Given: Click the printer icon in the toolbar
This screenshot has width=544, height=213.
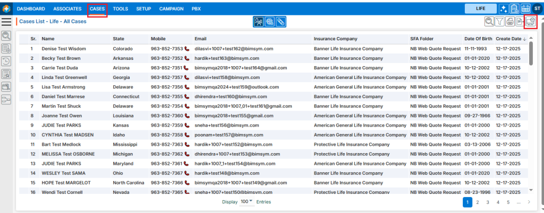Looking at the screenshot, I should (x=509, y=22).
